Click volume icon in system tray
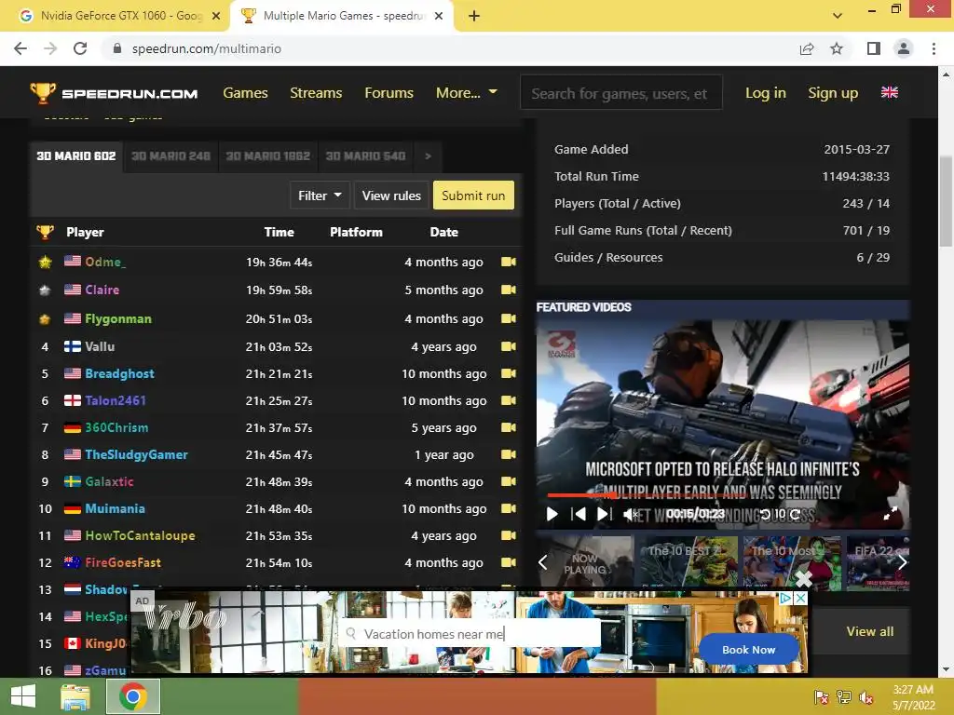Viewport: 954px width, 715px height. click(x=866, y=697)
